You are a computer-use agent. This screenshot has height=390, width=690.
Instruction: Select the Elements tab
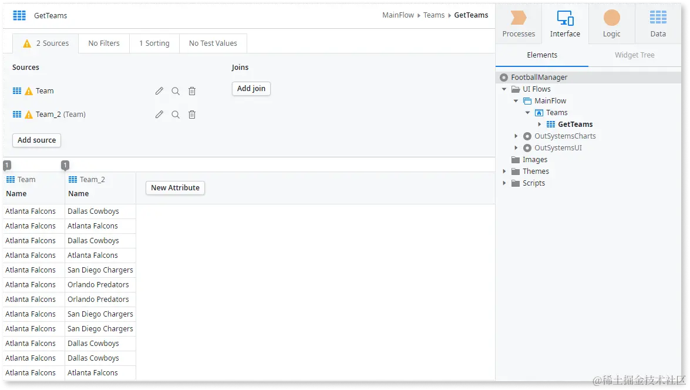point(542,55)
